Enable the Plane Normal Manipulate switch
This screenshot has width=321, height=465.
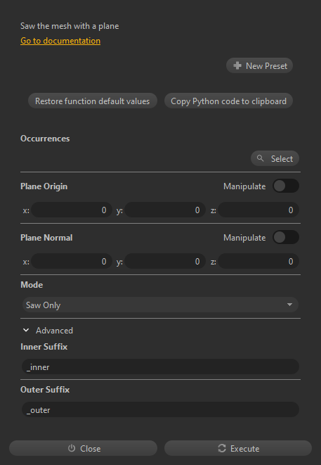(286, 237)
